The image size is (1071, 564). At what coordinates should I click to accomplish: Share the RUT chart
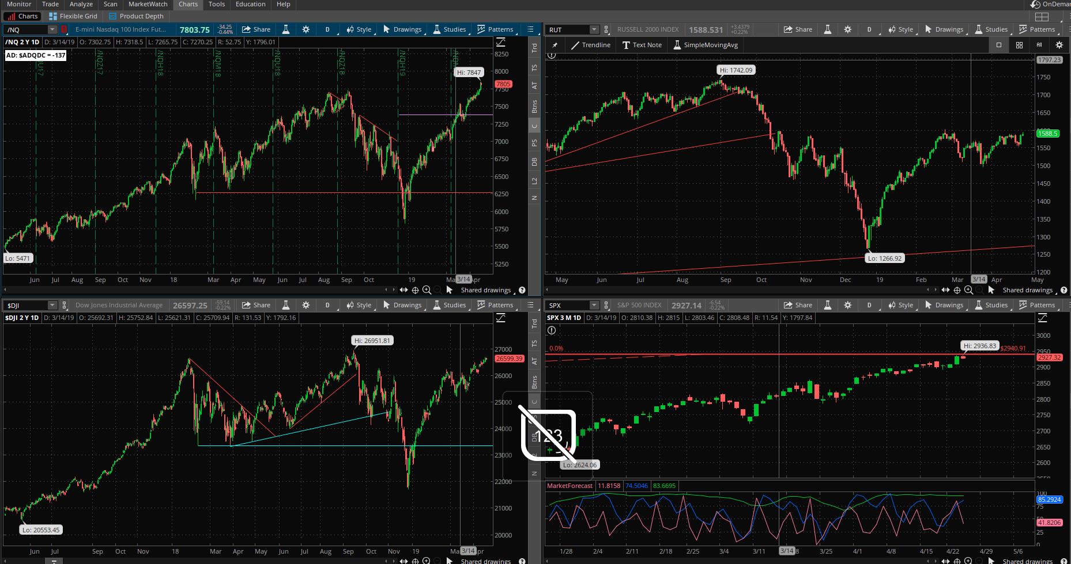pyautogui.click(x=798, y=29)
